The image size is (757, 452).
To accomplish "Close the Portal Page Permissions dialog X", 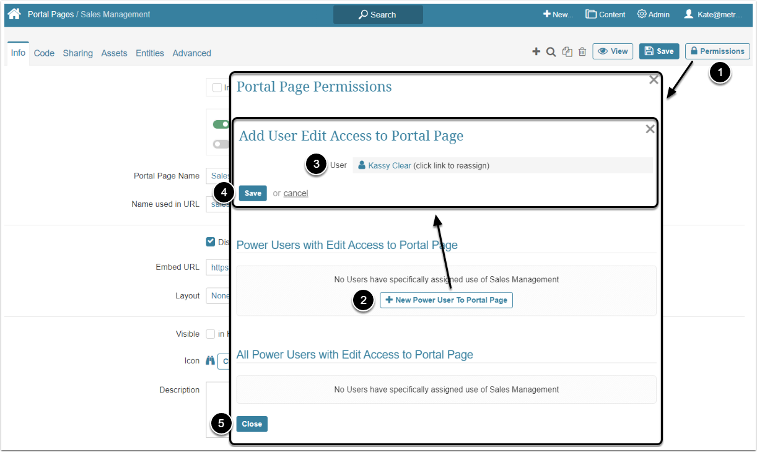I will (654, 79).
